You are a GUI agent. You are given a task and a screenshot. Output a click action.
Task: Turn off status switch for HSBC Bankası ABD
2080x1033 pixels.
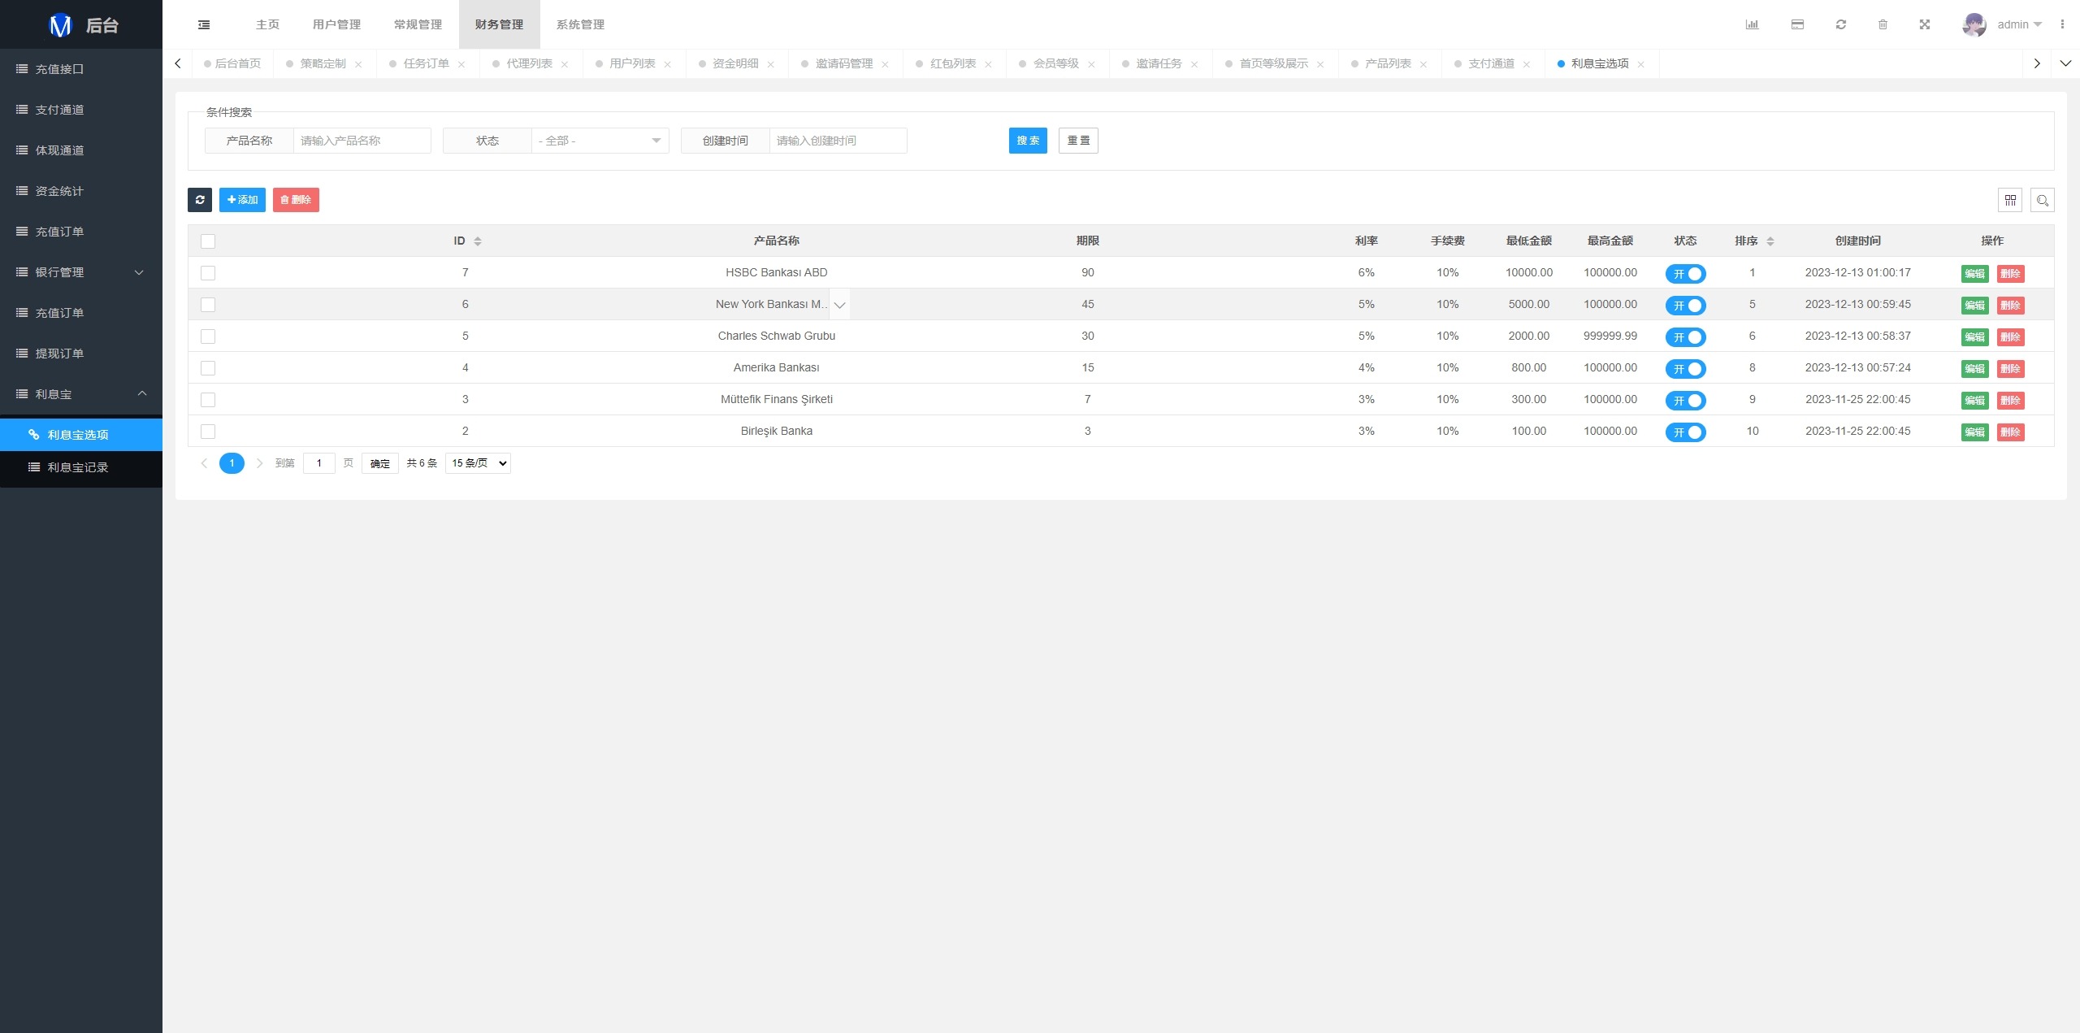[1685, 274]
